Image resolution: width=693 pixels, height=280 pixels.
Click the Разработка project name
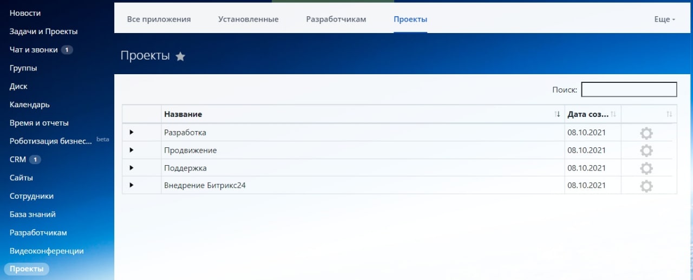[185, 132]
